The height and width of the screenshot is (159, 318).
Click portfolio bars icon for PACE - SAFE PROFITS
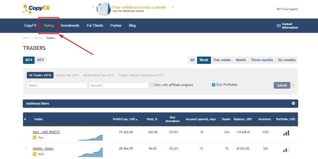click(x=286, y=133)
